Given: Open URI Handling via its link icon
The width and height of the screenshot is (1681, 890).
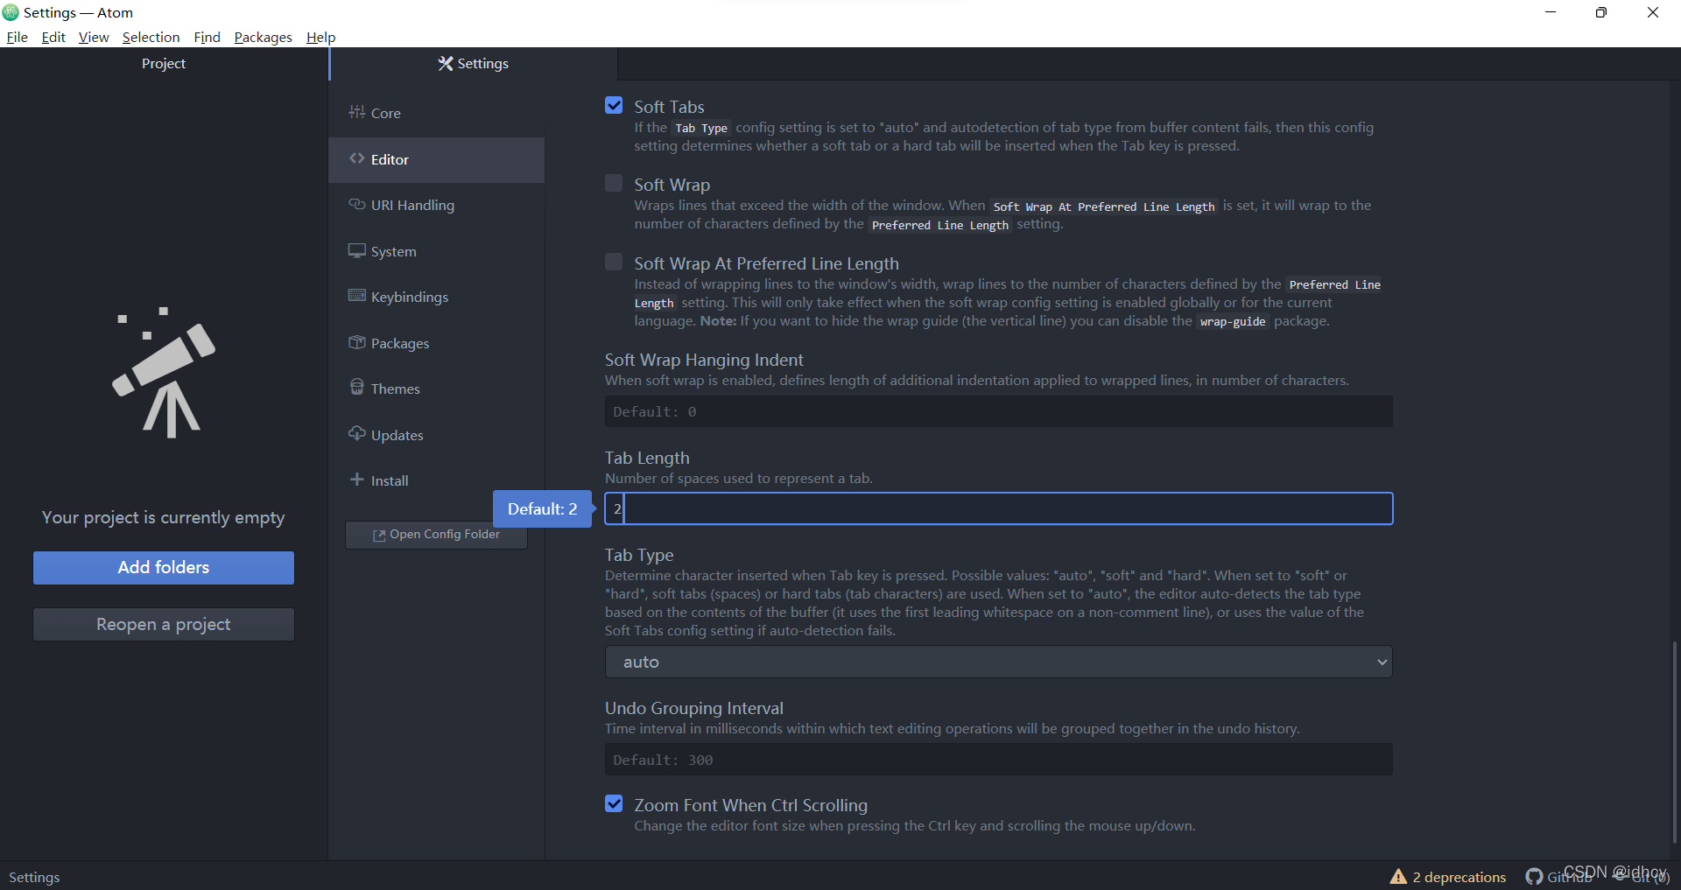Looking at the screenshot, I should pyautogui.click(x=356, y=204).
